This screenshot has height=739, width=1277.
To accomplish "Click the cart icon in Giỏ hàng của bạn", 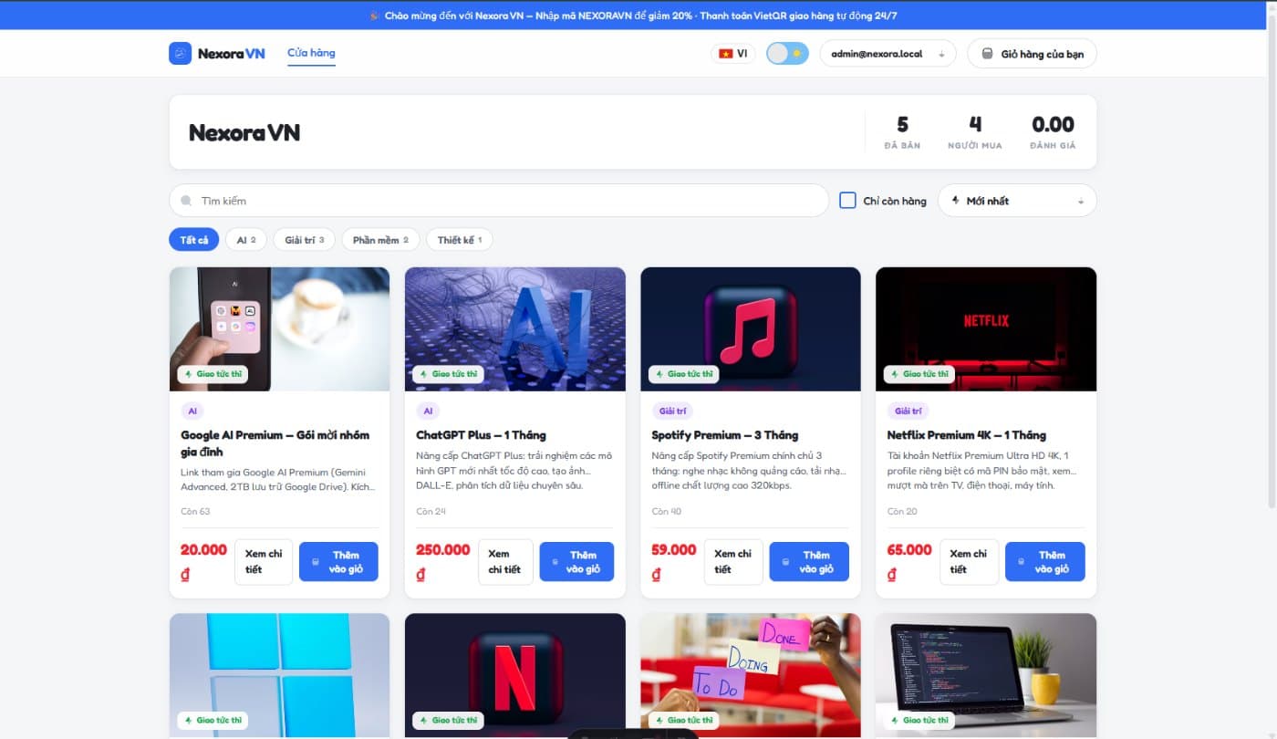I will pyautogui.click(x=987, y=54).
